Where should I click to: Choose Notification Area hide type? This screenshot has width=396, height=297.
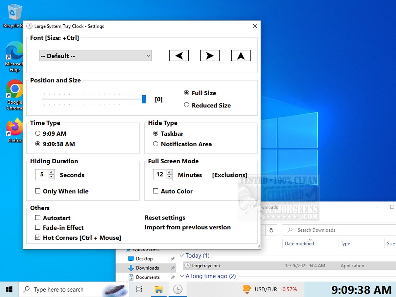point(155,144)
